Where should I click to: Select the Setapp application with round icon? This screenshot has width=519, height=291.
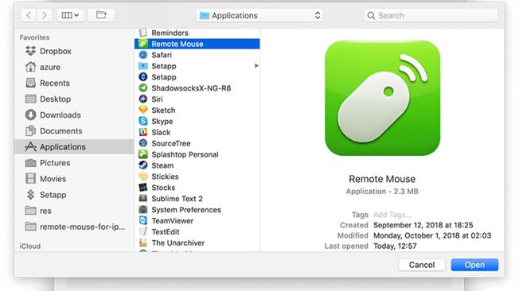click(197, 77)
